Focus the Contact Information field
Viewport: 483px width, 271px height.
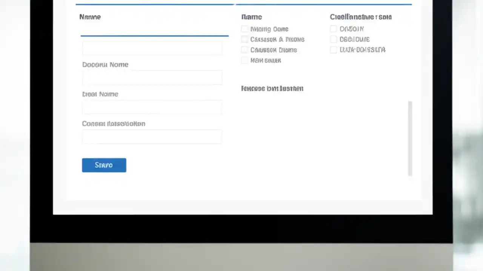tap(152, 137)
